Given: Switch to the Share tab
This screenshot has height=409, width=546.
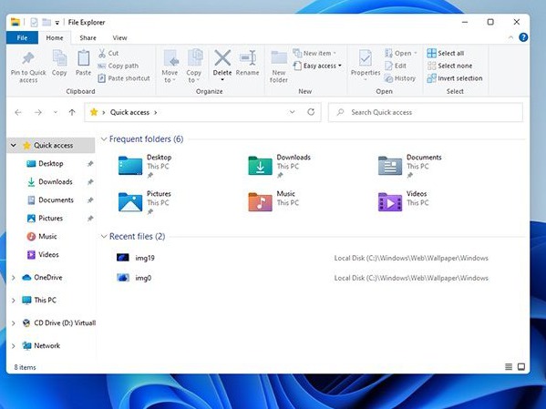Looking at the screenshot, I should [88, 37].
